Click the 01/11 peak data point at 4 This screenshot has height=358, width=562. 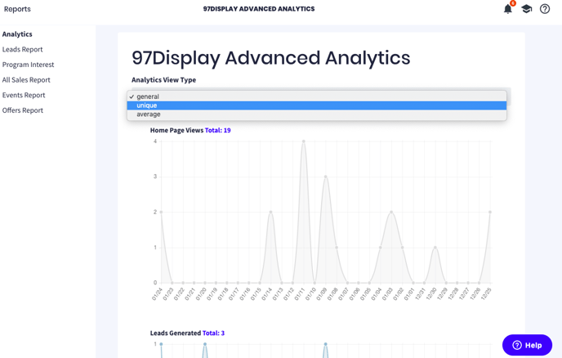pyautogui.click(x=304, y=141)
